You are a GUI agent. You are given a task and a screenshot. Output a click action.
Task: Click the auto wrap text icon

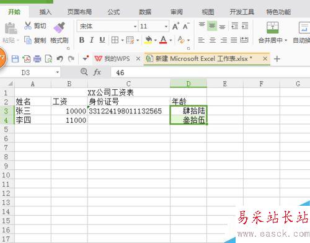304,28
